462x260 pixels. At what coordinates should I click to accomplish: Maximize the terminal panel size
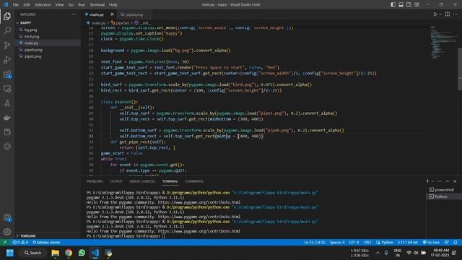[448, 181]
